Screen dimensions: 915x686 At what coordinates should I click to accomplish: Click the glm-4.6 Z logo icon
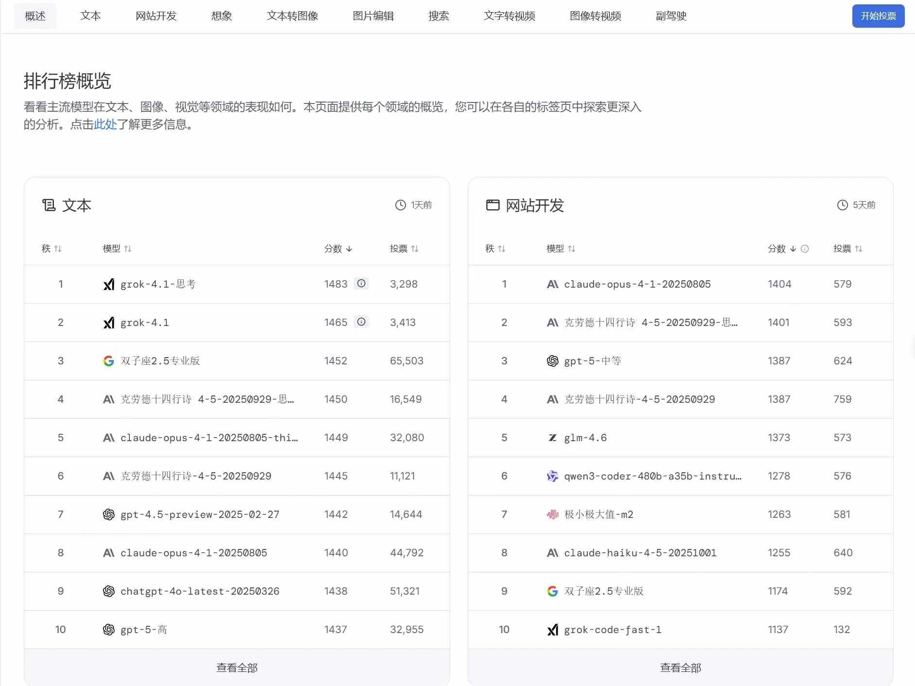click(x=552, y=438)
